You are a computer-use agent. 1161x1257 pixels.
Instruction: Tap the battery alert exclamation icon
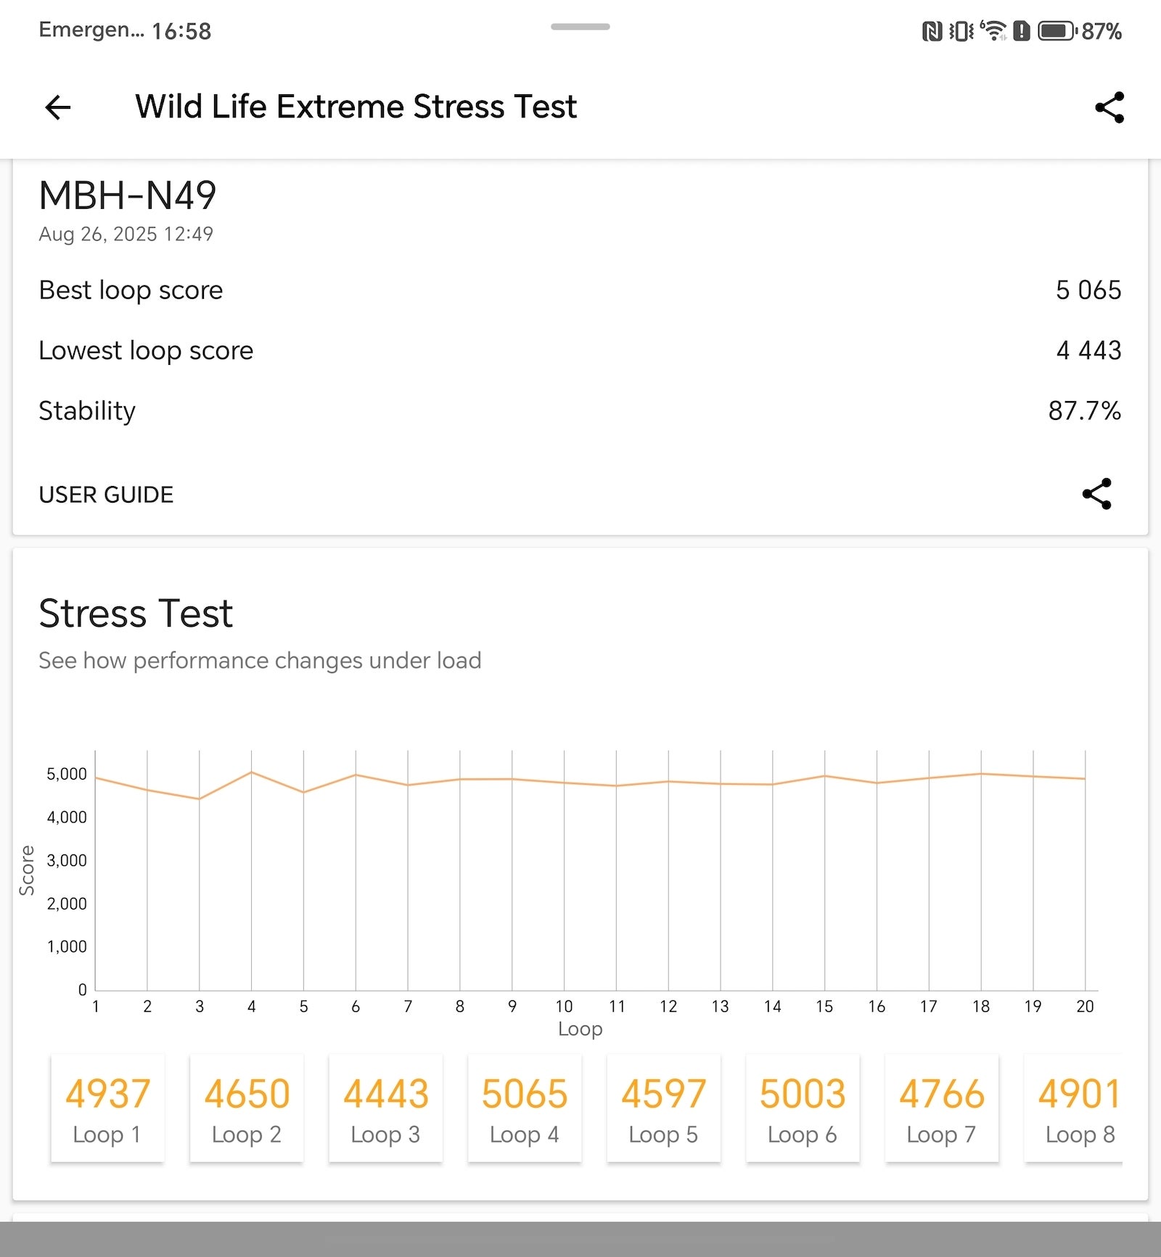point(1022,31)
